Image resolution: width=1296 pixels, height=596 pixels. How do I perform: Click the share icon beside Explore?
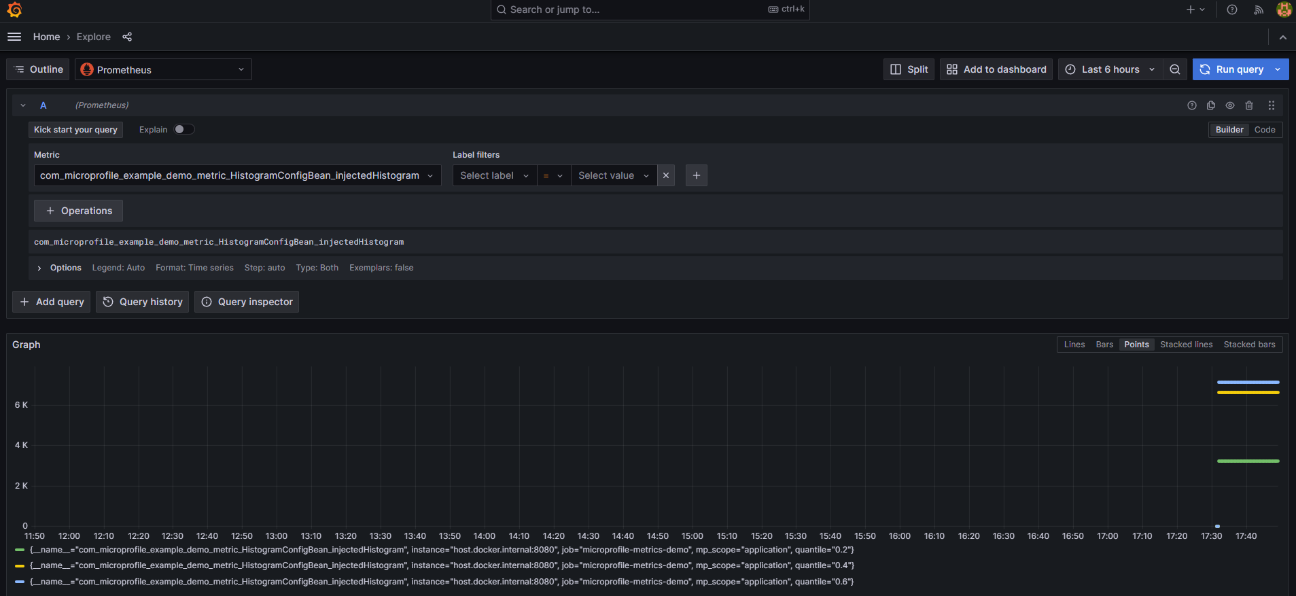point(127,37)
